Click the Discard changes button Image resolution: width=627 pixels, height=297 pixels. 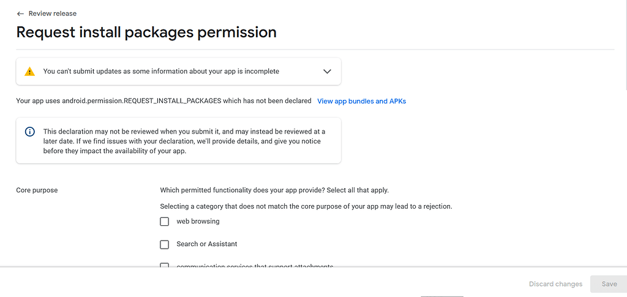click(x=555, y=284)
